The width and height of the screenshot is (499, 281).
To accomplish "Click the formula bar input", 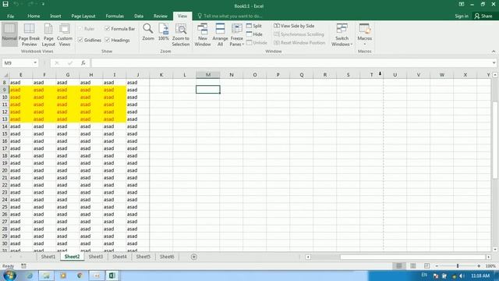I will tap(291, 63).
